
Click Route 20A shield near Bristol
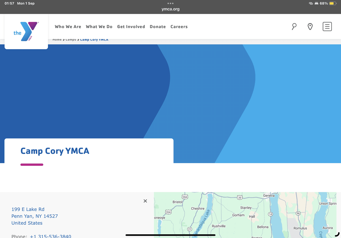185,197
